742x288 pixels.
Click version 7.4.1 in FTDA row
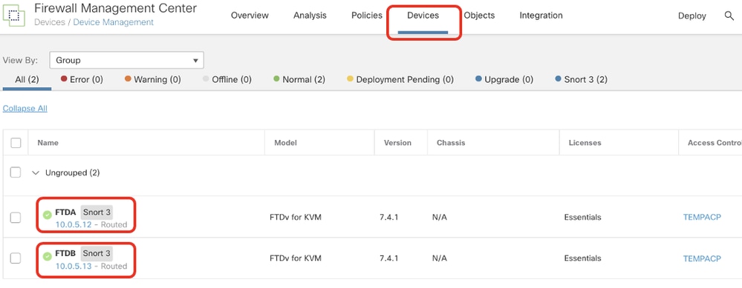388,218
